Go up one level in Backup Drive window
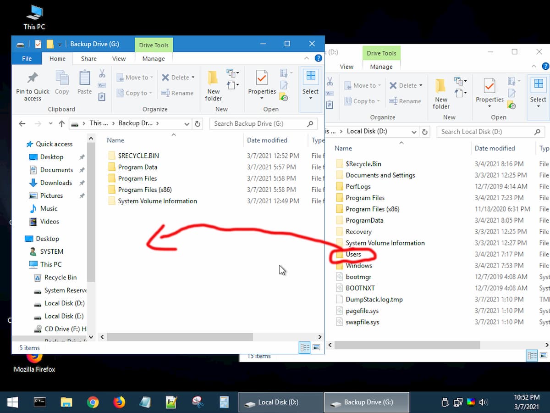 point(62,123)
